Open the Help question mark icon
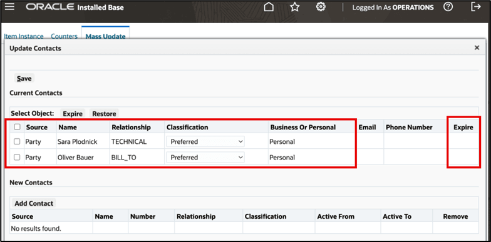Screen dimensions: 491x242 point(448,7)
